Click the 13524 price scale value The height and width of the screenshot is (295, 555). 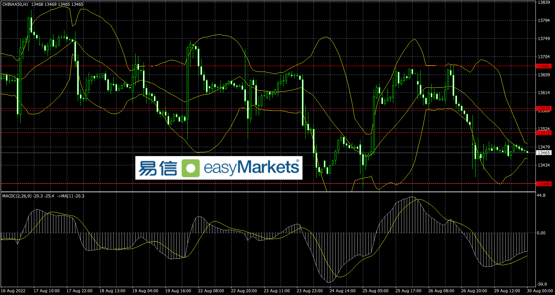[x=544, y=129]
